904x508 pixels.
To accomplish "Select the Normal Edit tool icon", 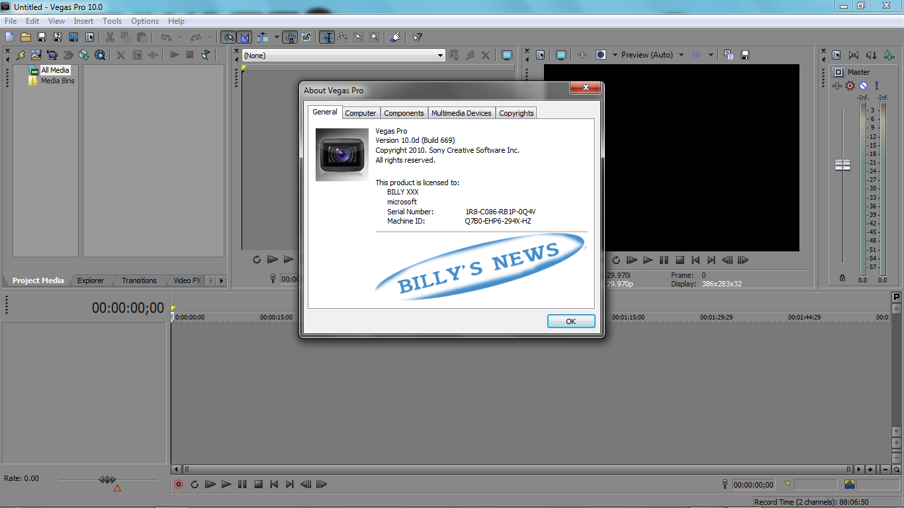I will [327, 37].
